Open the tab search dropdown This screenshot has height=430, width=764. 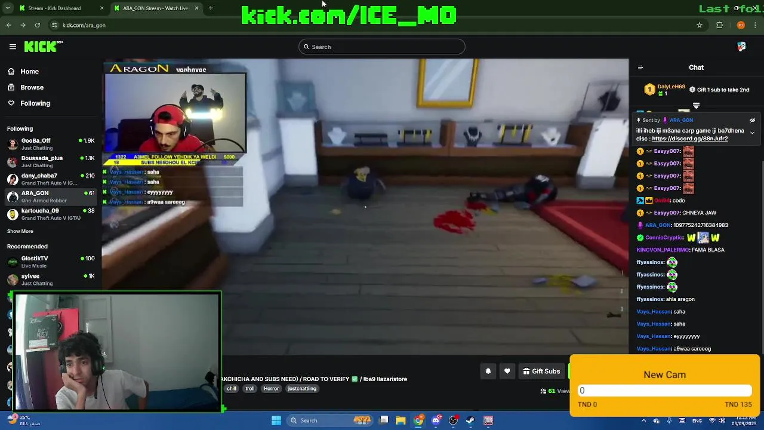point(7,8)
